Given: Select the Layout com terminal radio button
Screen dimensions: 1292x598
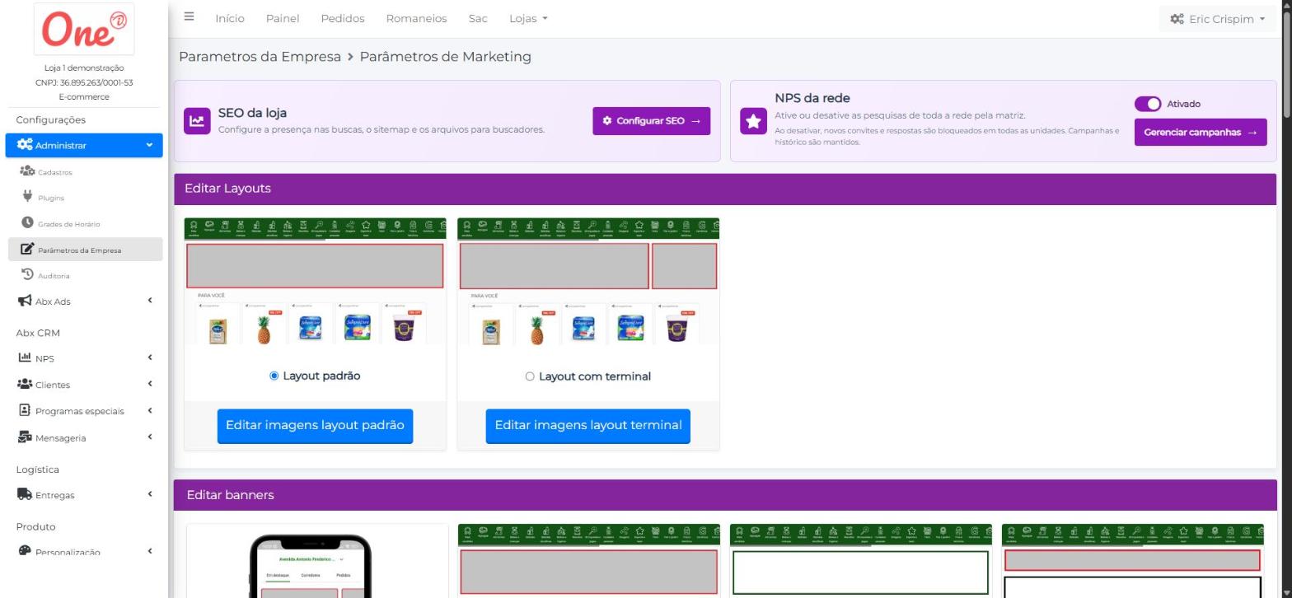Looking at the screenshot, I should 530,376.
